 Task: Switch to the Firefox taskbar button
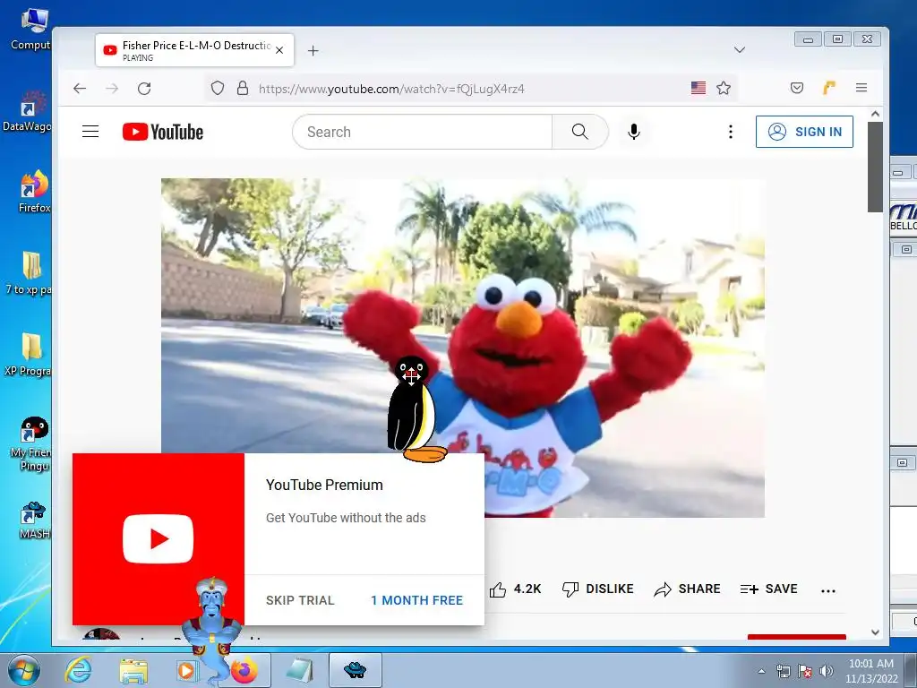coord(244,670)
